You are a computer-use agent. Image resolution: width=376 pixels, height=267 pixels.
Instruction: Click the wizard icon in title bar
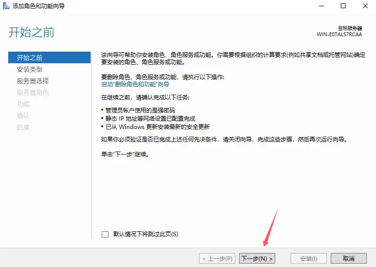click(6, 6)
